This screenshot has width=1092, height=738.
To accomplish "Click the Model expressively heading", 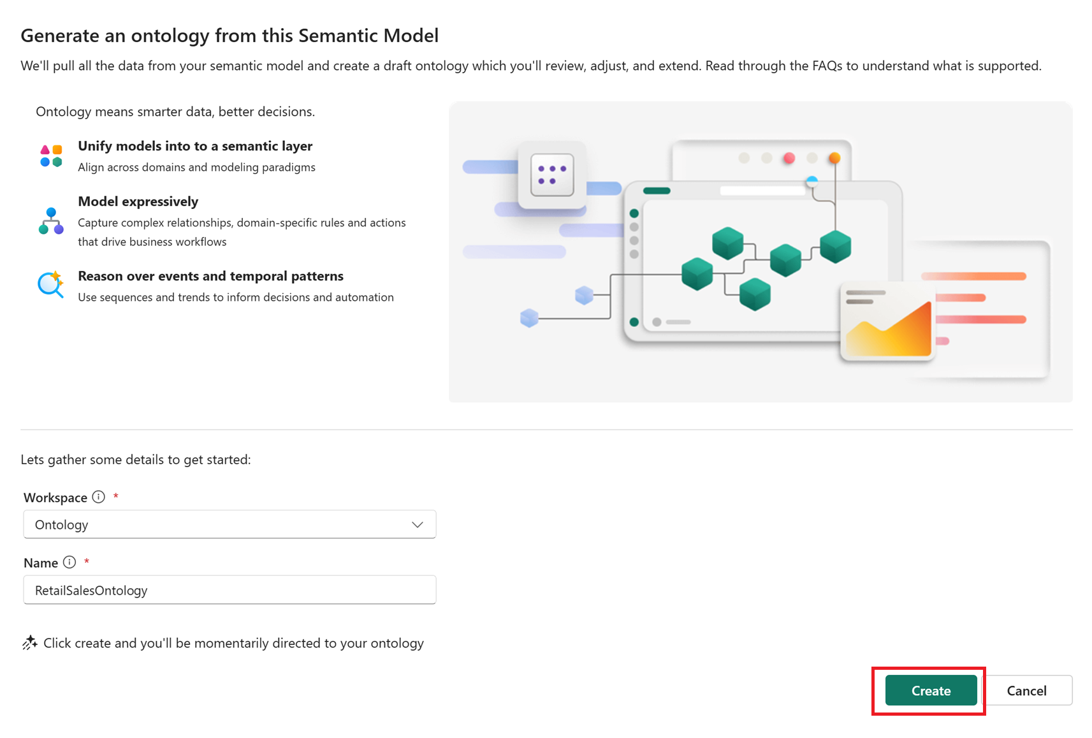I will (x=138, y=201).
